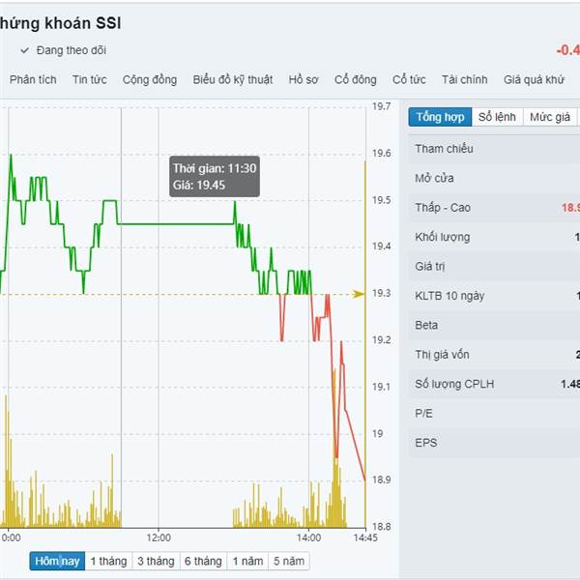Viewport: 580px width, 580px height.
Task: Click the 'Số lượng CPLH' row label
Action: [x=454, y=384]
